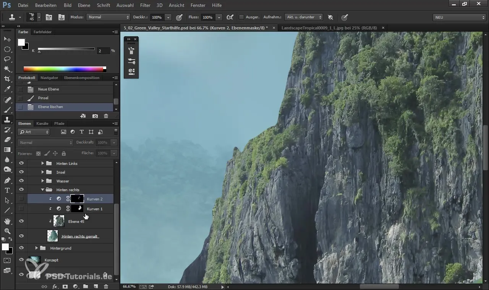The width and height of the screenshot is (489, 290).
Task: Select the Hand tool
Action: point(7,221)
